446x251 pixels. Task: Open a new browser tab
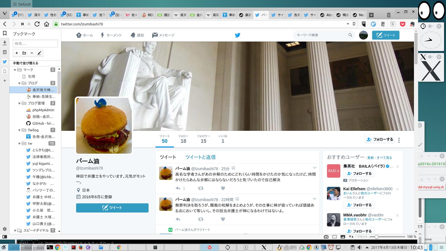(371, 15)
